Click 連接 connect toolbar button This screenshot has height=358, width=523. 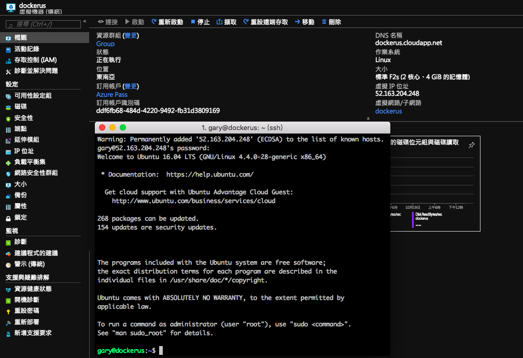click(108, 22)
